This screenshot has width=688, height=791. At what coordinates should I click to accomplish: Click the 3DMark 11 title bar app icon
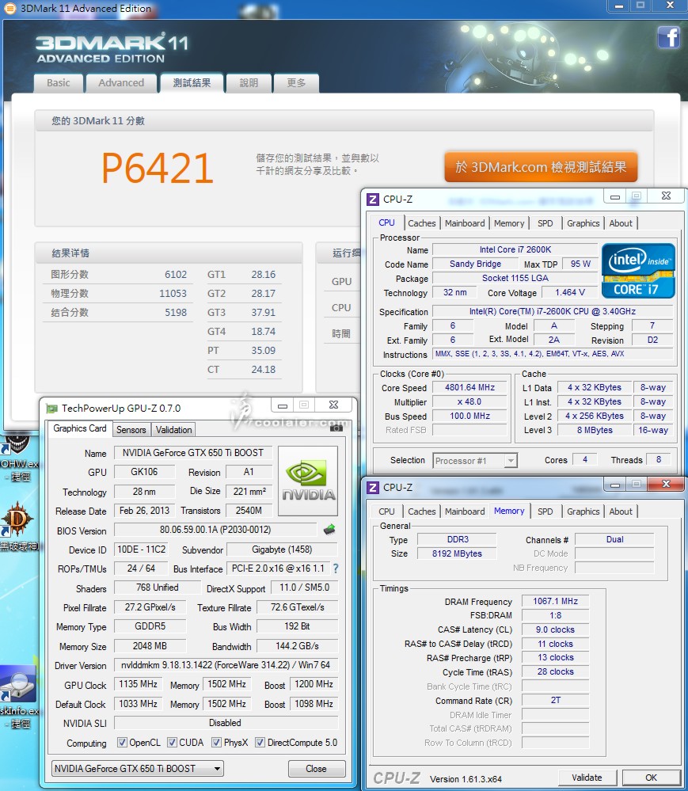click(x=9, y=8)
